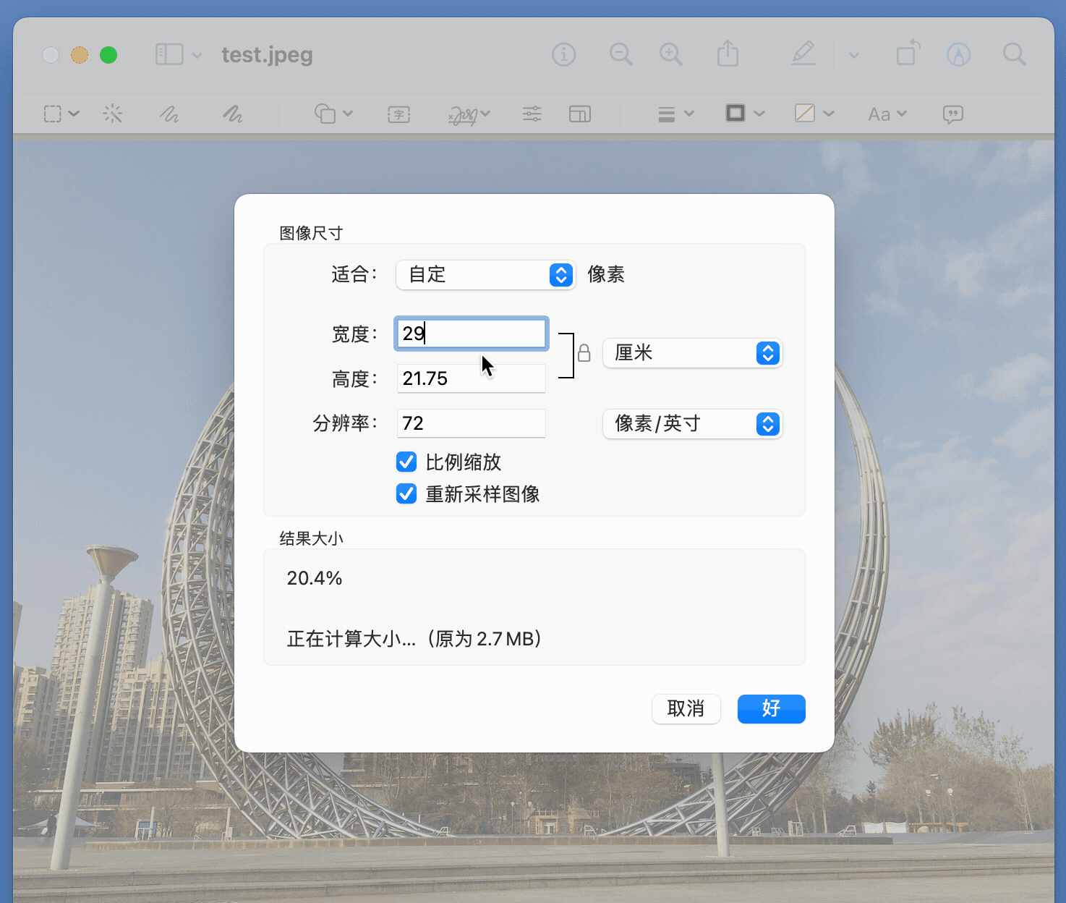Click the 宽度 input field

[x=471, y=334]
